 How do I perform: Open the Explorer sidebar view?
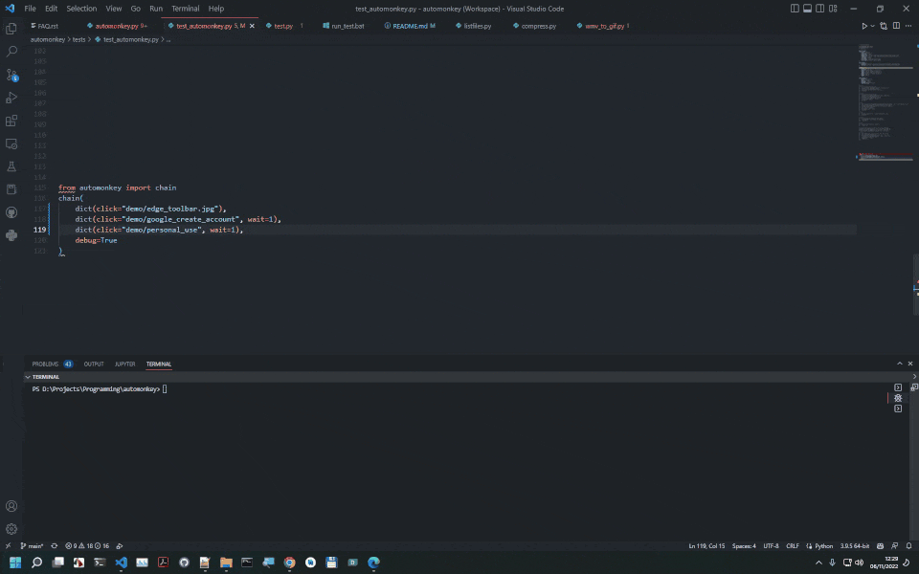11,28
